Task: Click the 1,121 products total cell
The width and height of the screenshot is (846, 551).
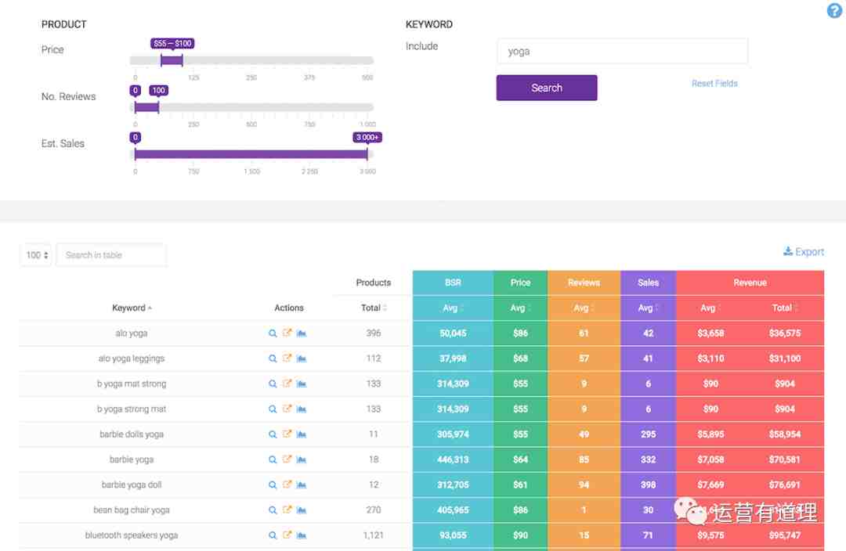Action: coord(374,535)
